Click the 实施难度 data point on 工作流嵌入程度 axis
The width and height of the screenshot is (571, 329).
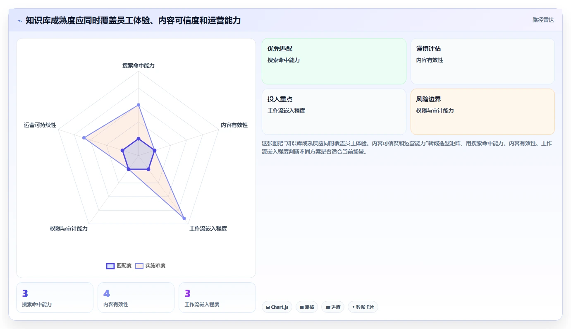[x=184, y=218]
